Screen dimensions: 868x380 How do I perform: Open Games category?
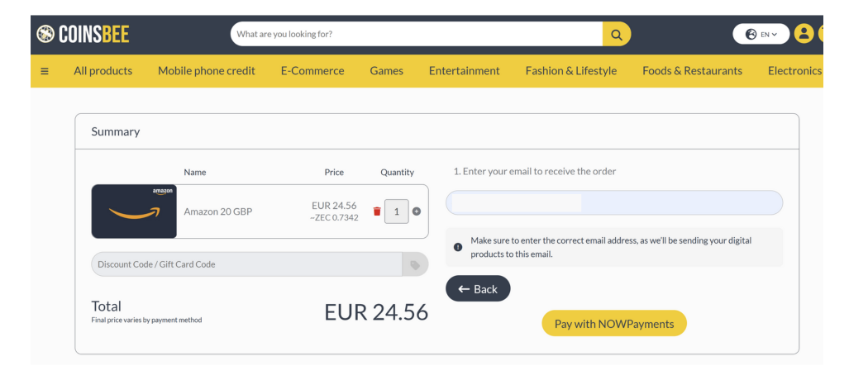tap(386, 71)
